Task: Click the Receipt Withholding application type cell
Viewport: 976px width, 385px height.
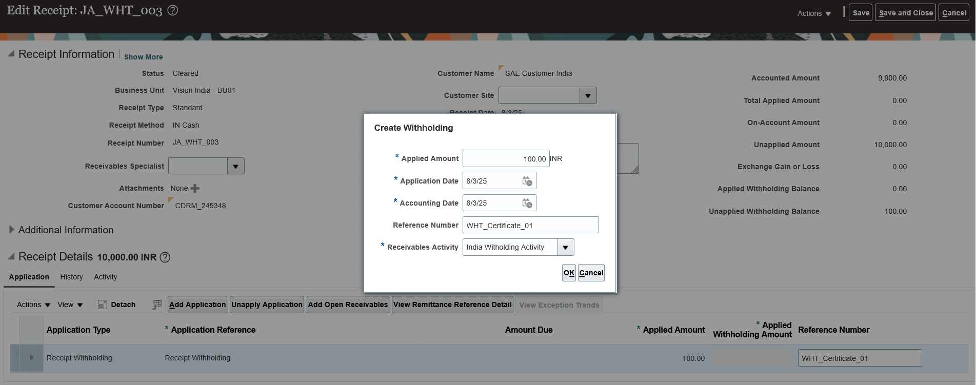Action: click(x=79, y=358)
